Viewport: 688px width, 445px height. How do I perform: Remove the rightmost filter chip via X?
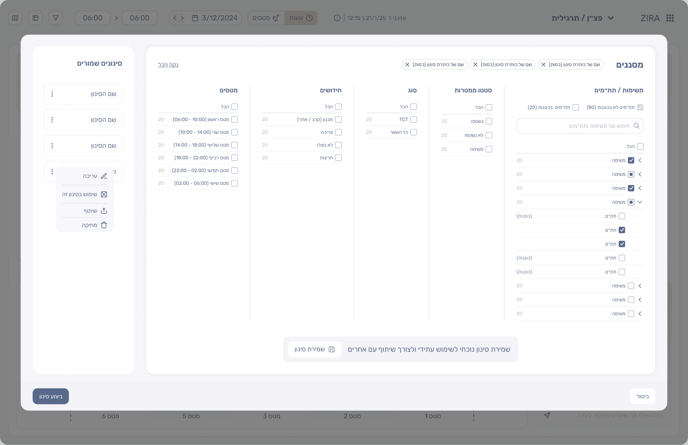coord(543,65)
